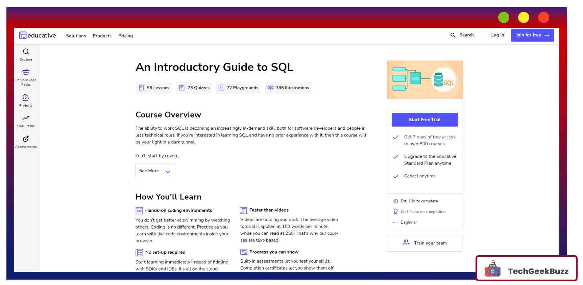583x285 pixels.
Task: Open Assessments from the sidebar
Action: pyautogui.click(x=26, y=142)
